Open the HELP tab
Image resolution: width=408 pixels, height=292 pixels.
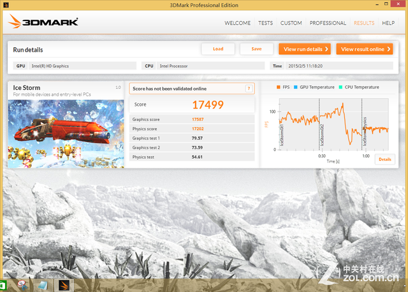pyautogui.click(x=388, y=23)
